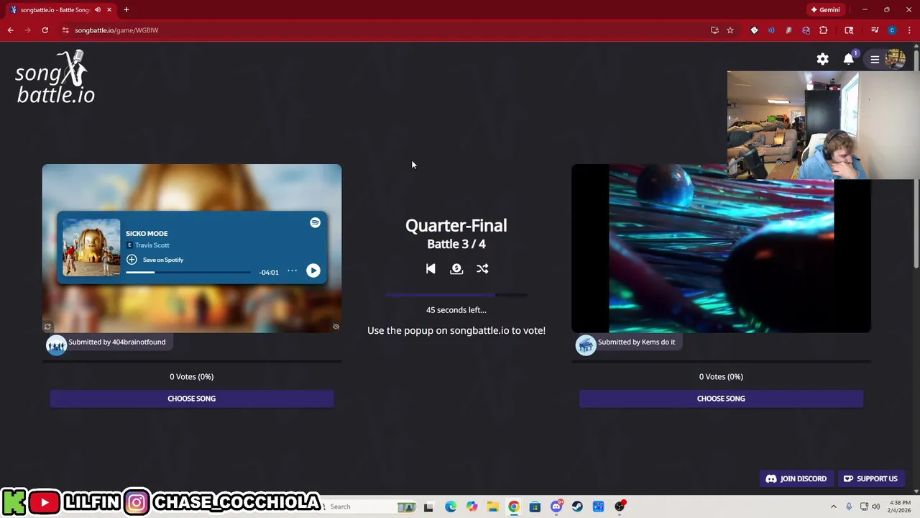This screenshot has width=920, height=518.
Task: Click the battle countdown progress bar
Action: 456,295
